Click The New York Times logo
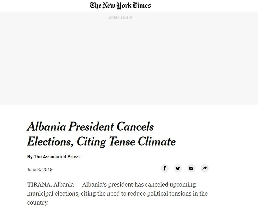258x208 pixels. point(120,6)
